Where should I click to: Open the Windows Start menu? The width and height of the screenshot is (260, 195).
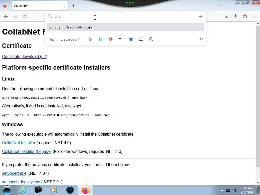6,190
